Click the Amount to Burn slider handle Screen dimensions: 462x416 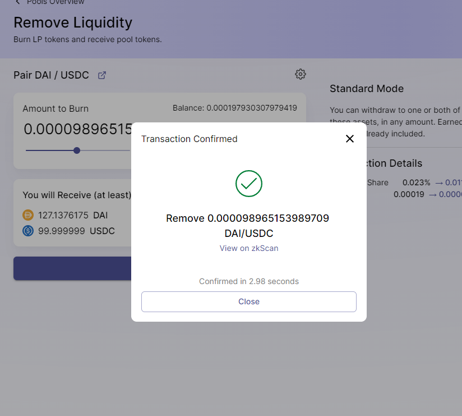(x=77, y=150)
